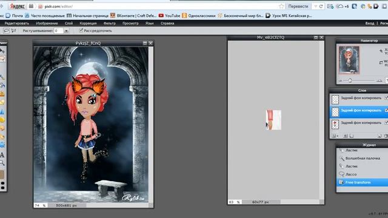
Task: Select the Lasso tool in the tools palette
Action: pos(2,59)
